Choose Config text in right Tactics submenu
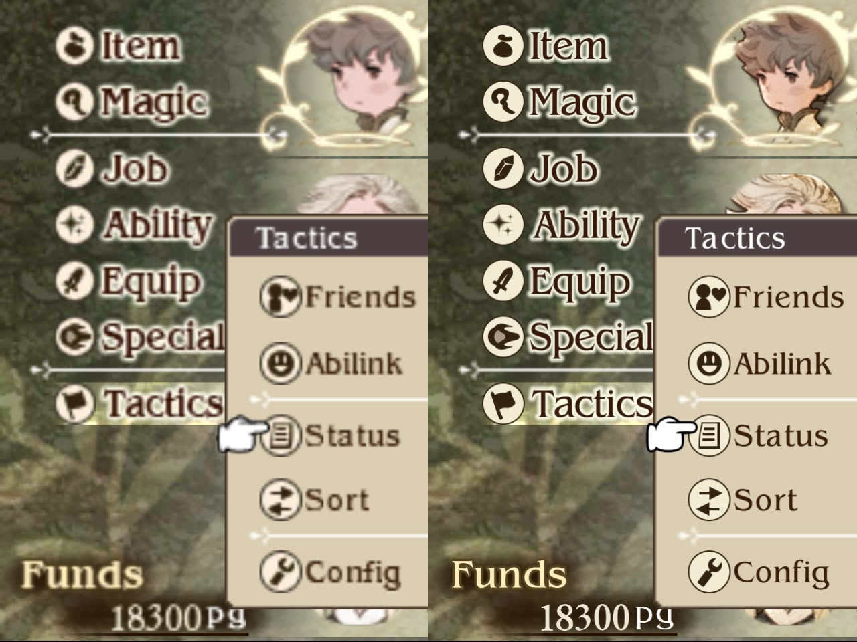This screenshot has width=857, height=642. click(x=781, y=573)
